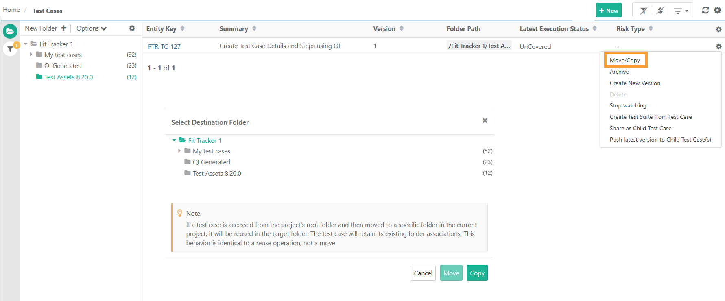725x301 pixels.
Task: Click the UnCovered execution status cell
Action: [x=535, y=46]
